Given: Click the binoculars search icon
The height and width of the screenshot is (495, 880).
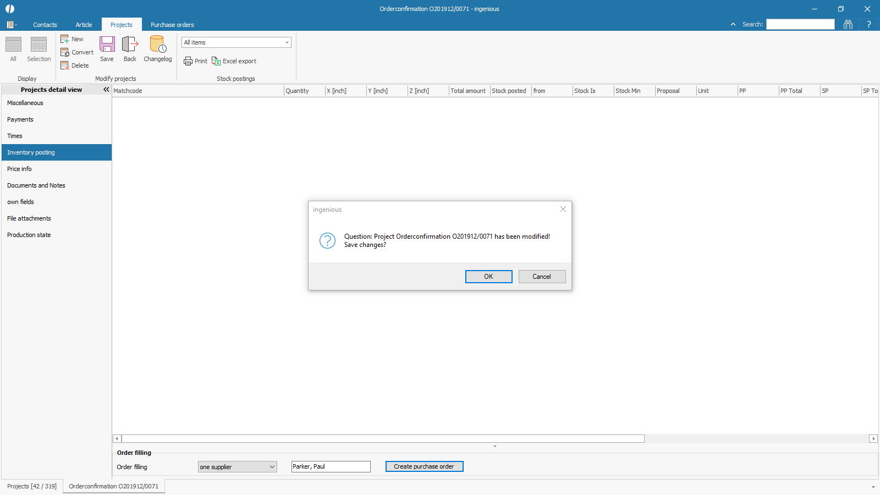Looking at the screenshot, I should [x=848, y=24].
